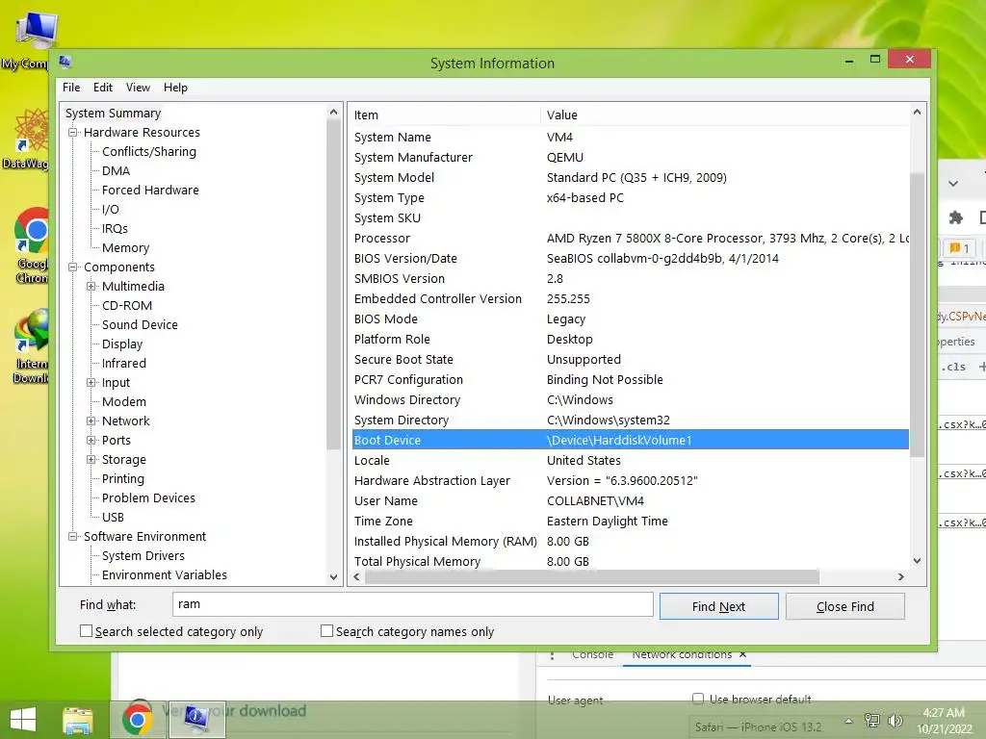Select the Sound Device category
The height and width of the screenshot is (739, 986).
[140, 325]
